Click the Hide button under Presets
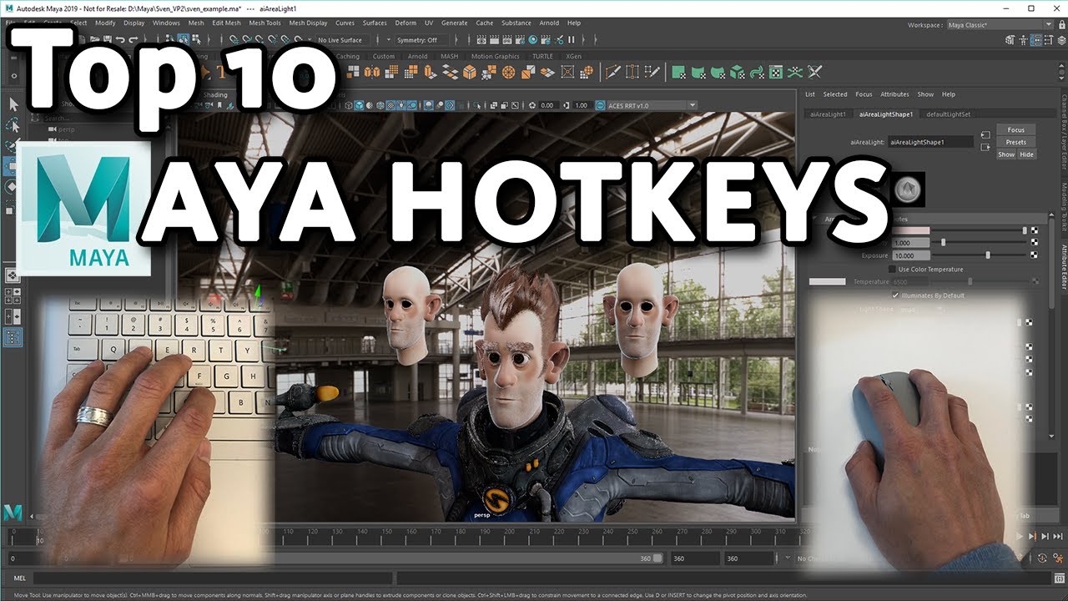Screen dimensions: 1068x601 (x=1026, y=154)
